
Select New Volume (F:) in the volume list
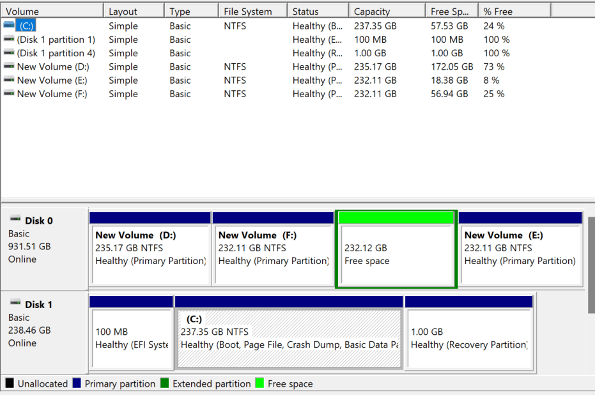tap(52, 94)
